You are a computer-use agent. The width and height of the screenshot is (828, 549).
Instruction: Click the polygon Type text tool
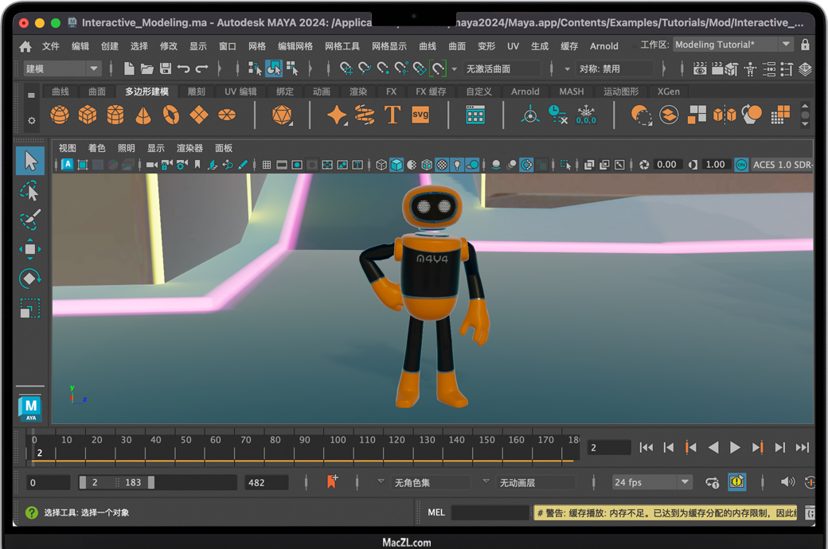(x=392, y=115)
